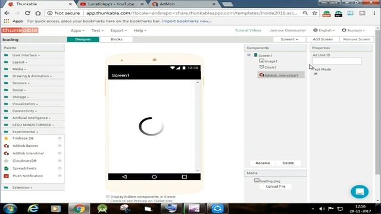Open the Windows Start orb
Image resolution: width=381 pixels, height=214 pixels.
coord(10,209)
